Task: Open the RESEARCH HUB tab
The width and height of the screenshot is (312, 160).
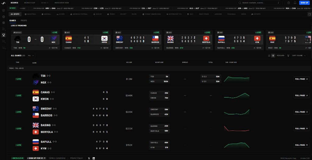Action: point(62,3)
